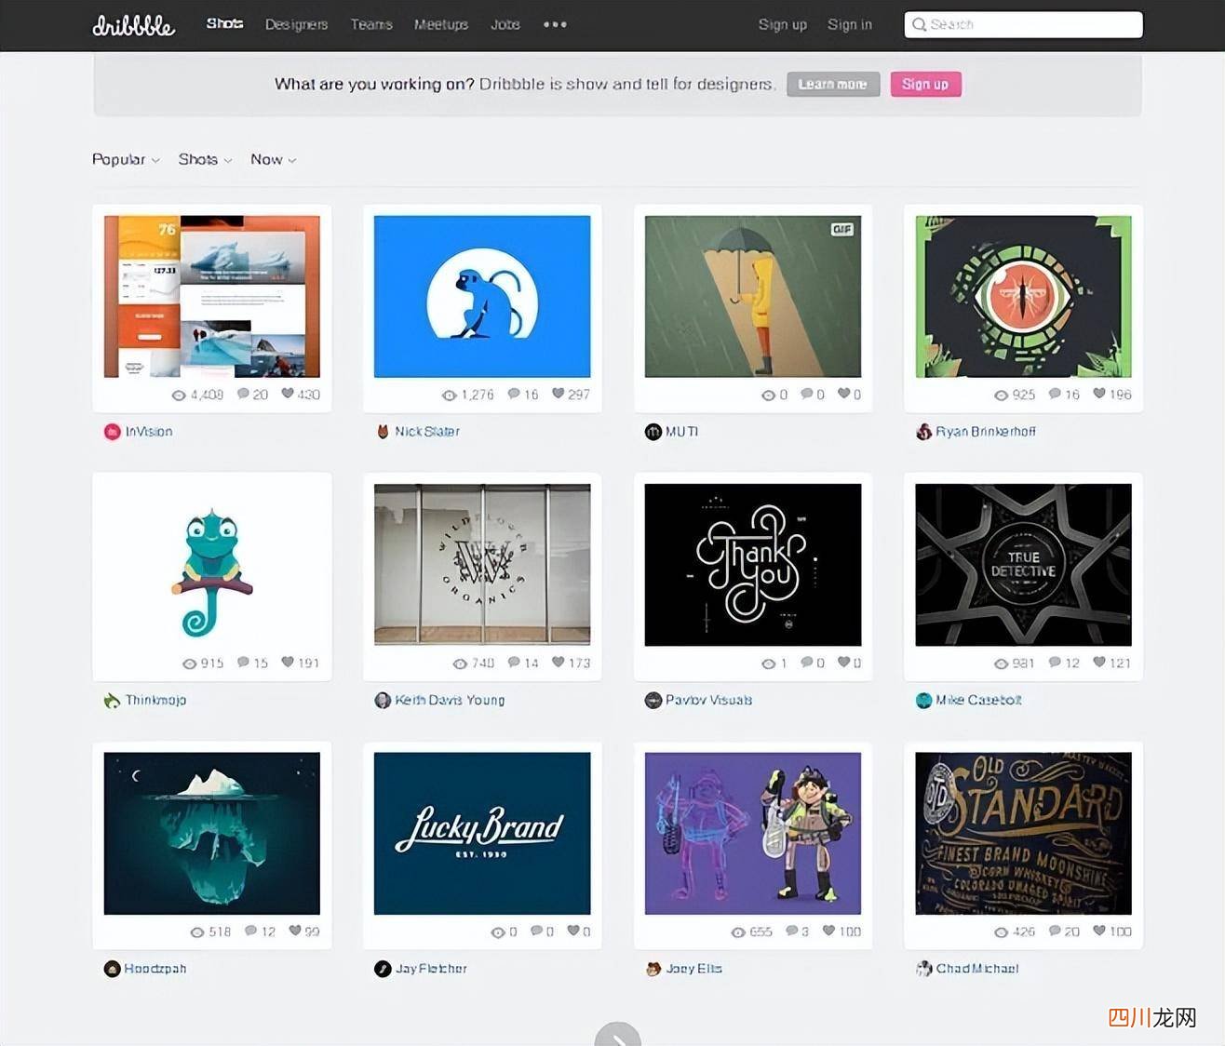Open Jay Fletcher avatar icon
Viewport: 1225px width, 1046px height.
[383, 969]
